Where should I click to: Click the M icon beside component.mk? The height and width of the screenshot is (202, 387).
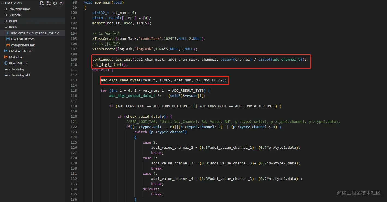[8, 45]
